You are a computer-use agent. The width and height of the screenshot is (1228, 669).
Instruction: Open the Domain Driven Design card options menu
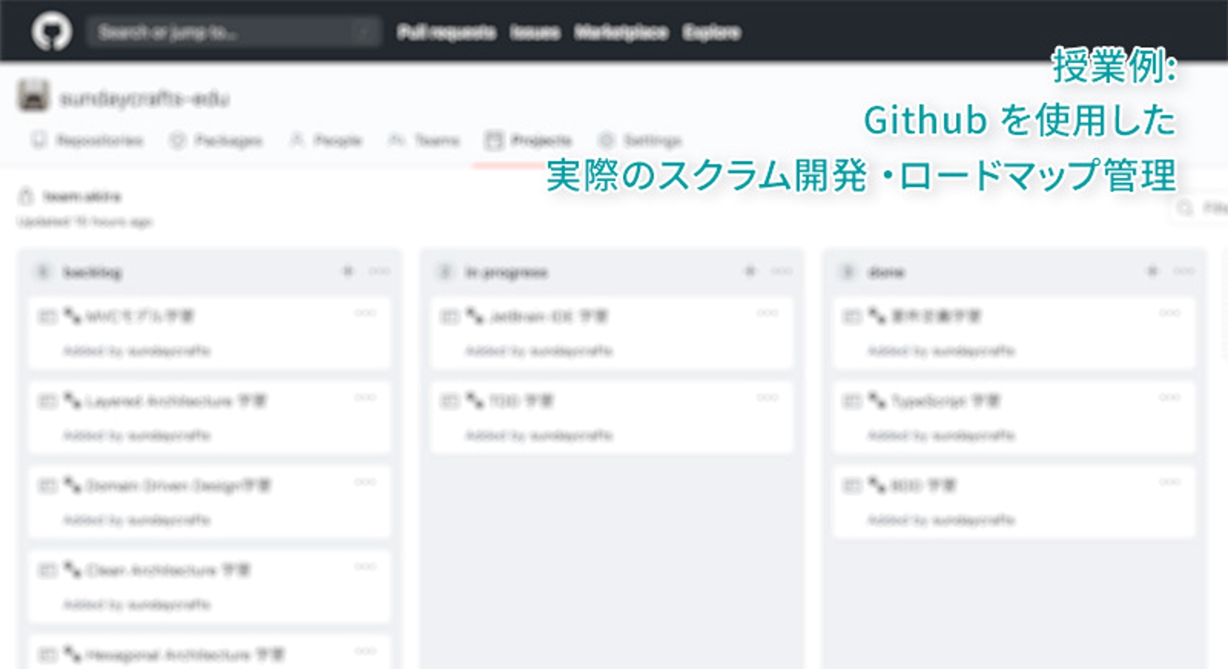[x=365, y=482]
